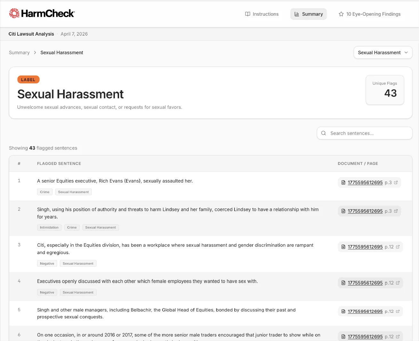This screenshot has width=419, height=341.
Task: Click document file icon in row 2
Action: tap(343, 211)
